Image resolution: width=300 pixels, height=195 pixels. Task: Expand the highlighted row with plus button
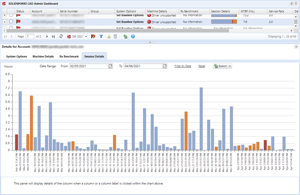4,22
